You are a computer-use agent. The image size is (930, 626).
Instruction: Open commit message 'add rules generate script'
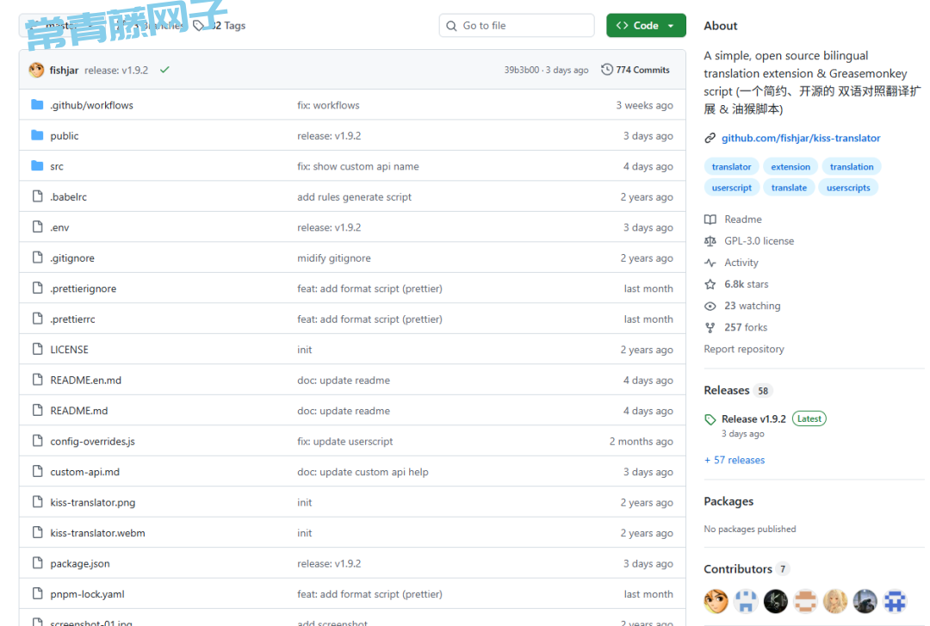pos(354,196)
